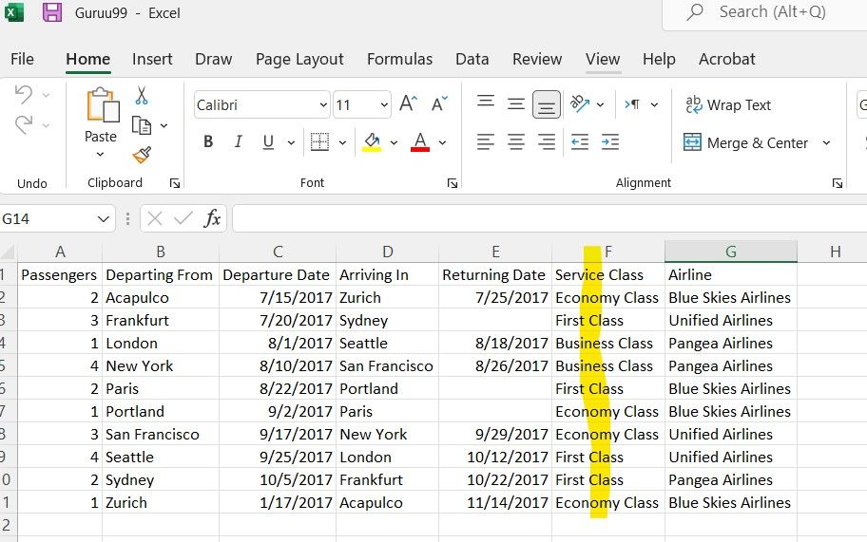
Task: Decrease indent
Action: 580,141
